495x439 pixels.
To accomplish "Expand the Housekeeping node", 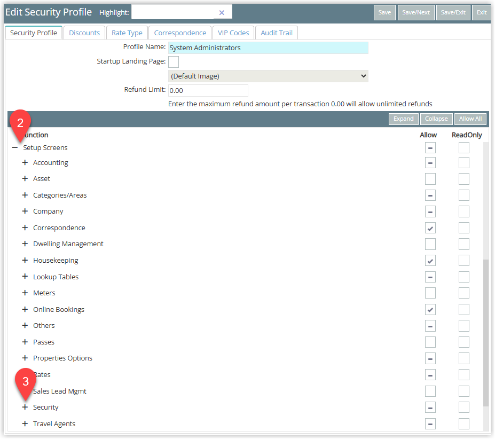I will [25, 260].
